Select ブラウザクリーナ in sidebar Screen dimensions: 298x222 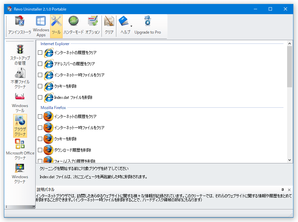(x=20, y=126)
